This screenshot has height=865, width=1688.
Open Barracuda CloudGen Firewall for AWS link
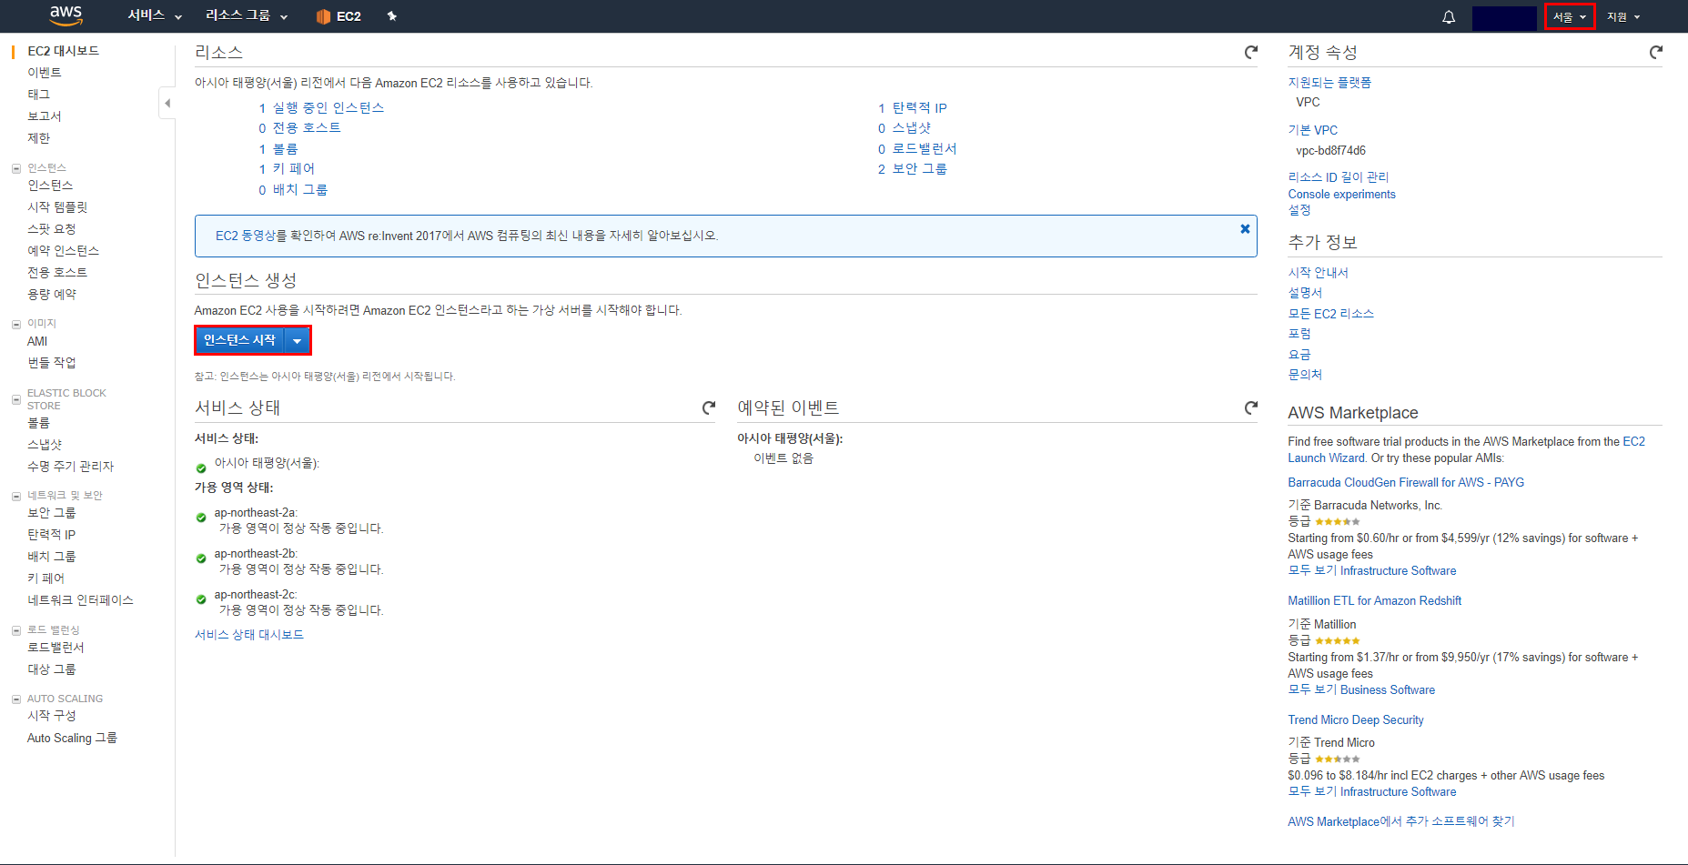(1406, 483)
